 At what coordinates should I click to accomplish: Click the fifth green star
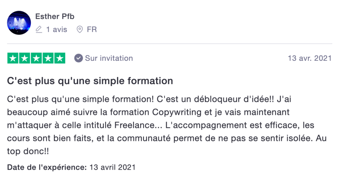click(x=60, y=58)
